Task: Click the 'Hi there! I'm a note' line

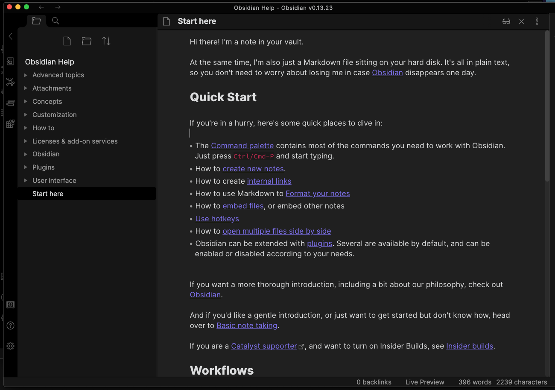Action: (x=246, y=42)
